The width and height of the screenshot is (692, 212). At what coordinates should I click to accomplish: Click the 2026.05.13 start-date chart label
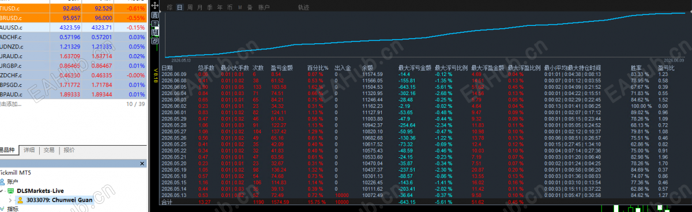(x=181, y=60)
